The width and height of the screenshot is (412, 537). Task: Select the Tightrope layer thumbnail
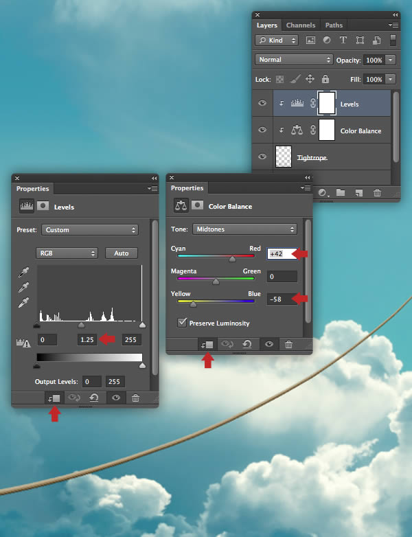[284, 157]
